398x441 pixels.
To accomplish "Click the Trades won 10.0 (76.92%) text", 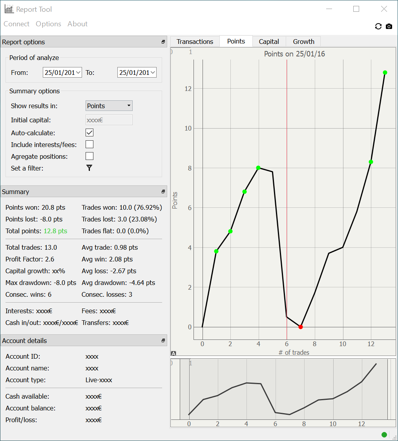I will point(122,207).
